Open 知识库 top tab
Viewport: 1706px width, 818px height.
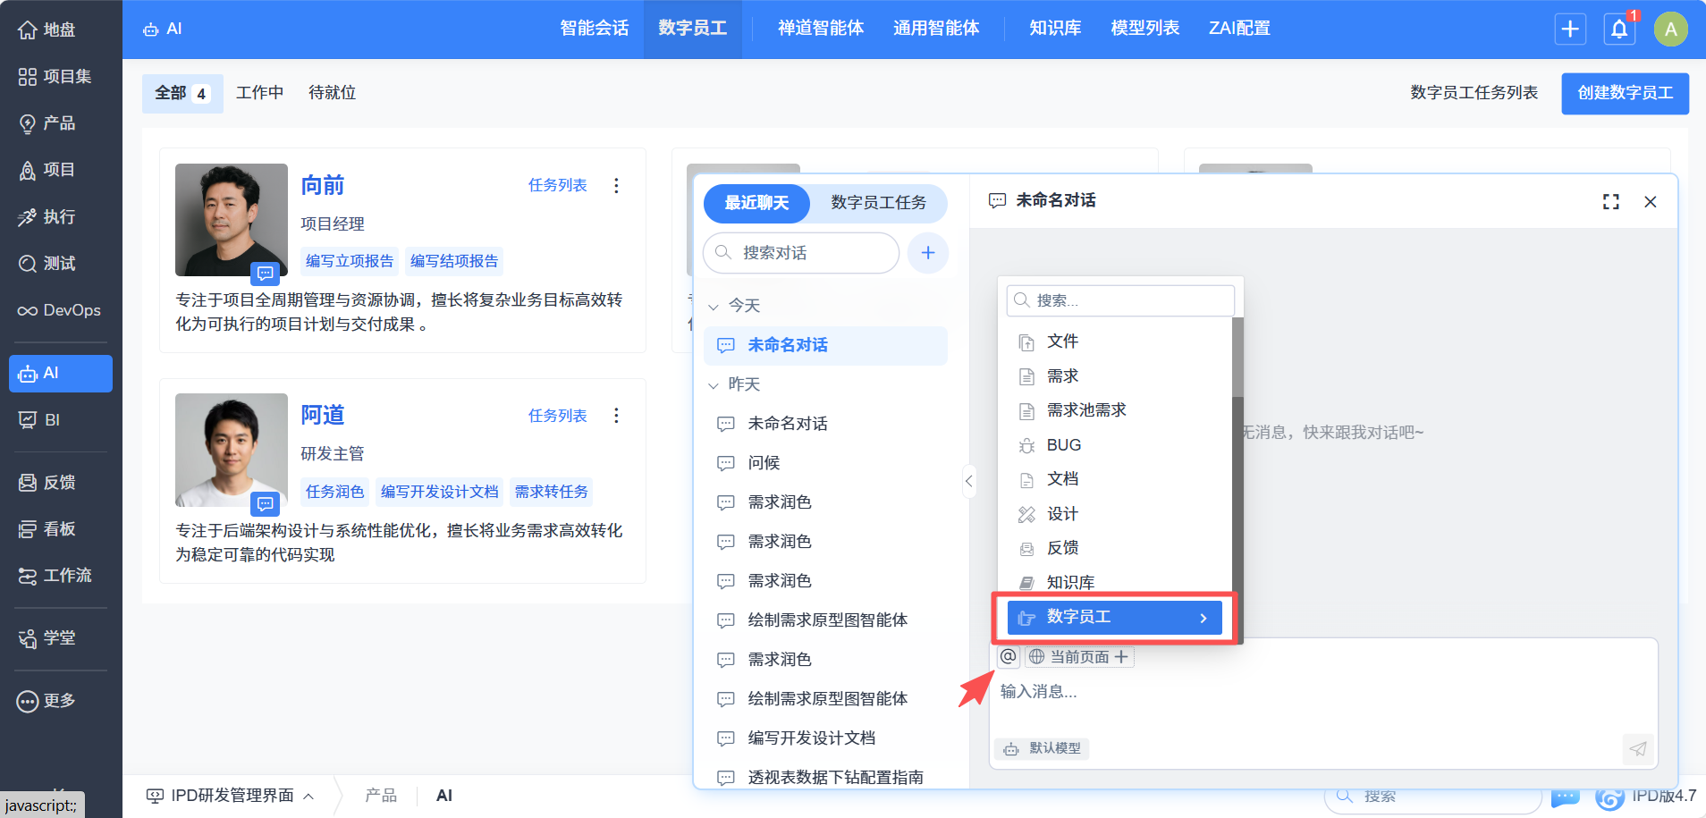1055,29
